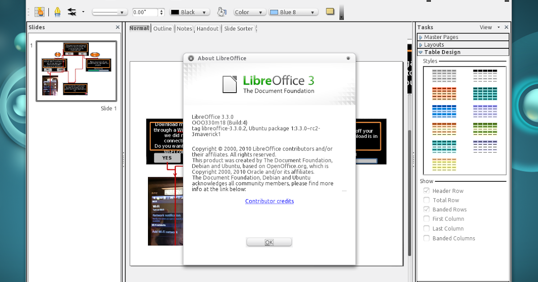Viewport: 538px width, 282px height.
Task: Close the Slides panel
Action: coord(117,27)
